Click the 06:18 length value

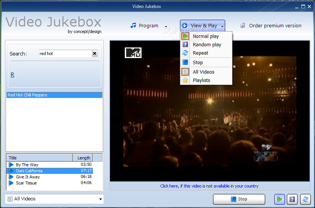click(86, 176)
